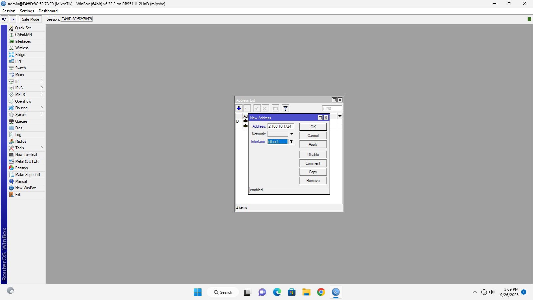Screen dimensions: 533x300
Task: Open Microsoft Edge from taskbar
Action: pyautogui.click(x=277, y=292)
